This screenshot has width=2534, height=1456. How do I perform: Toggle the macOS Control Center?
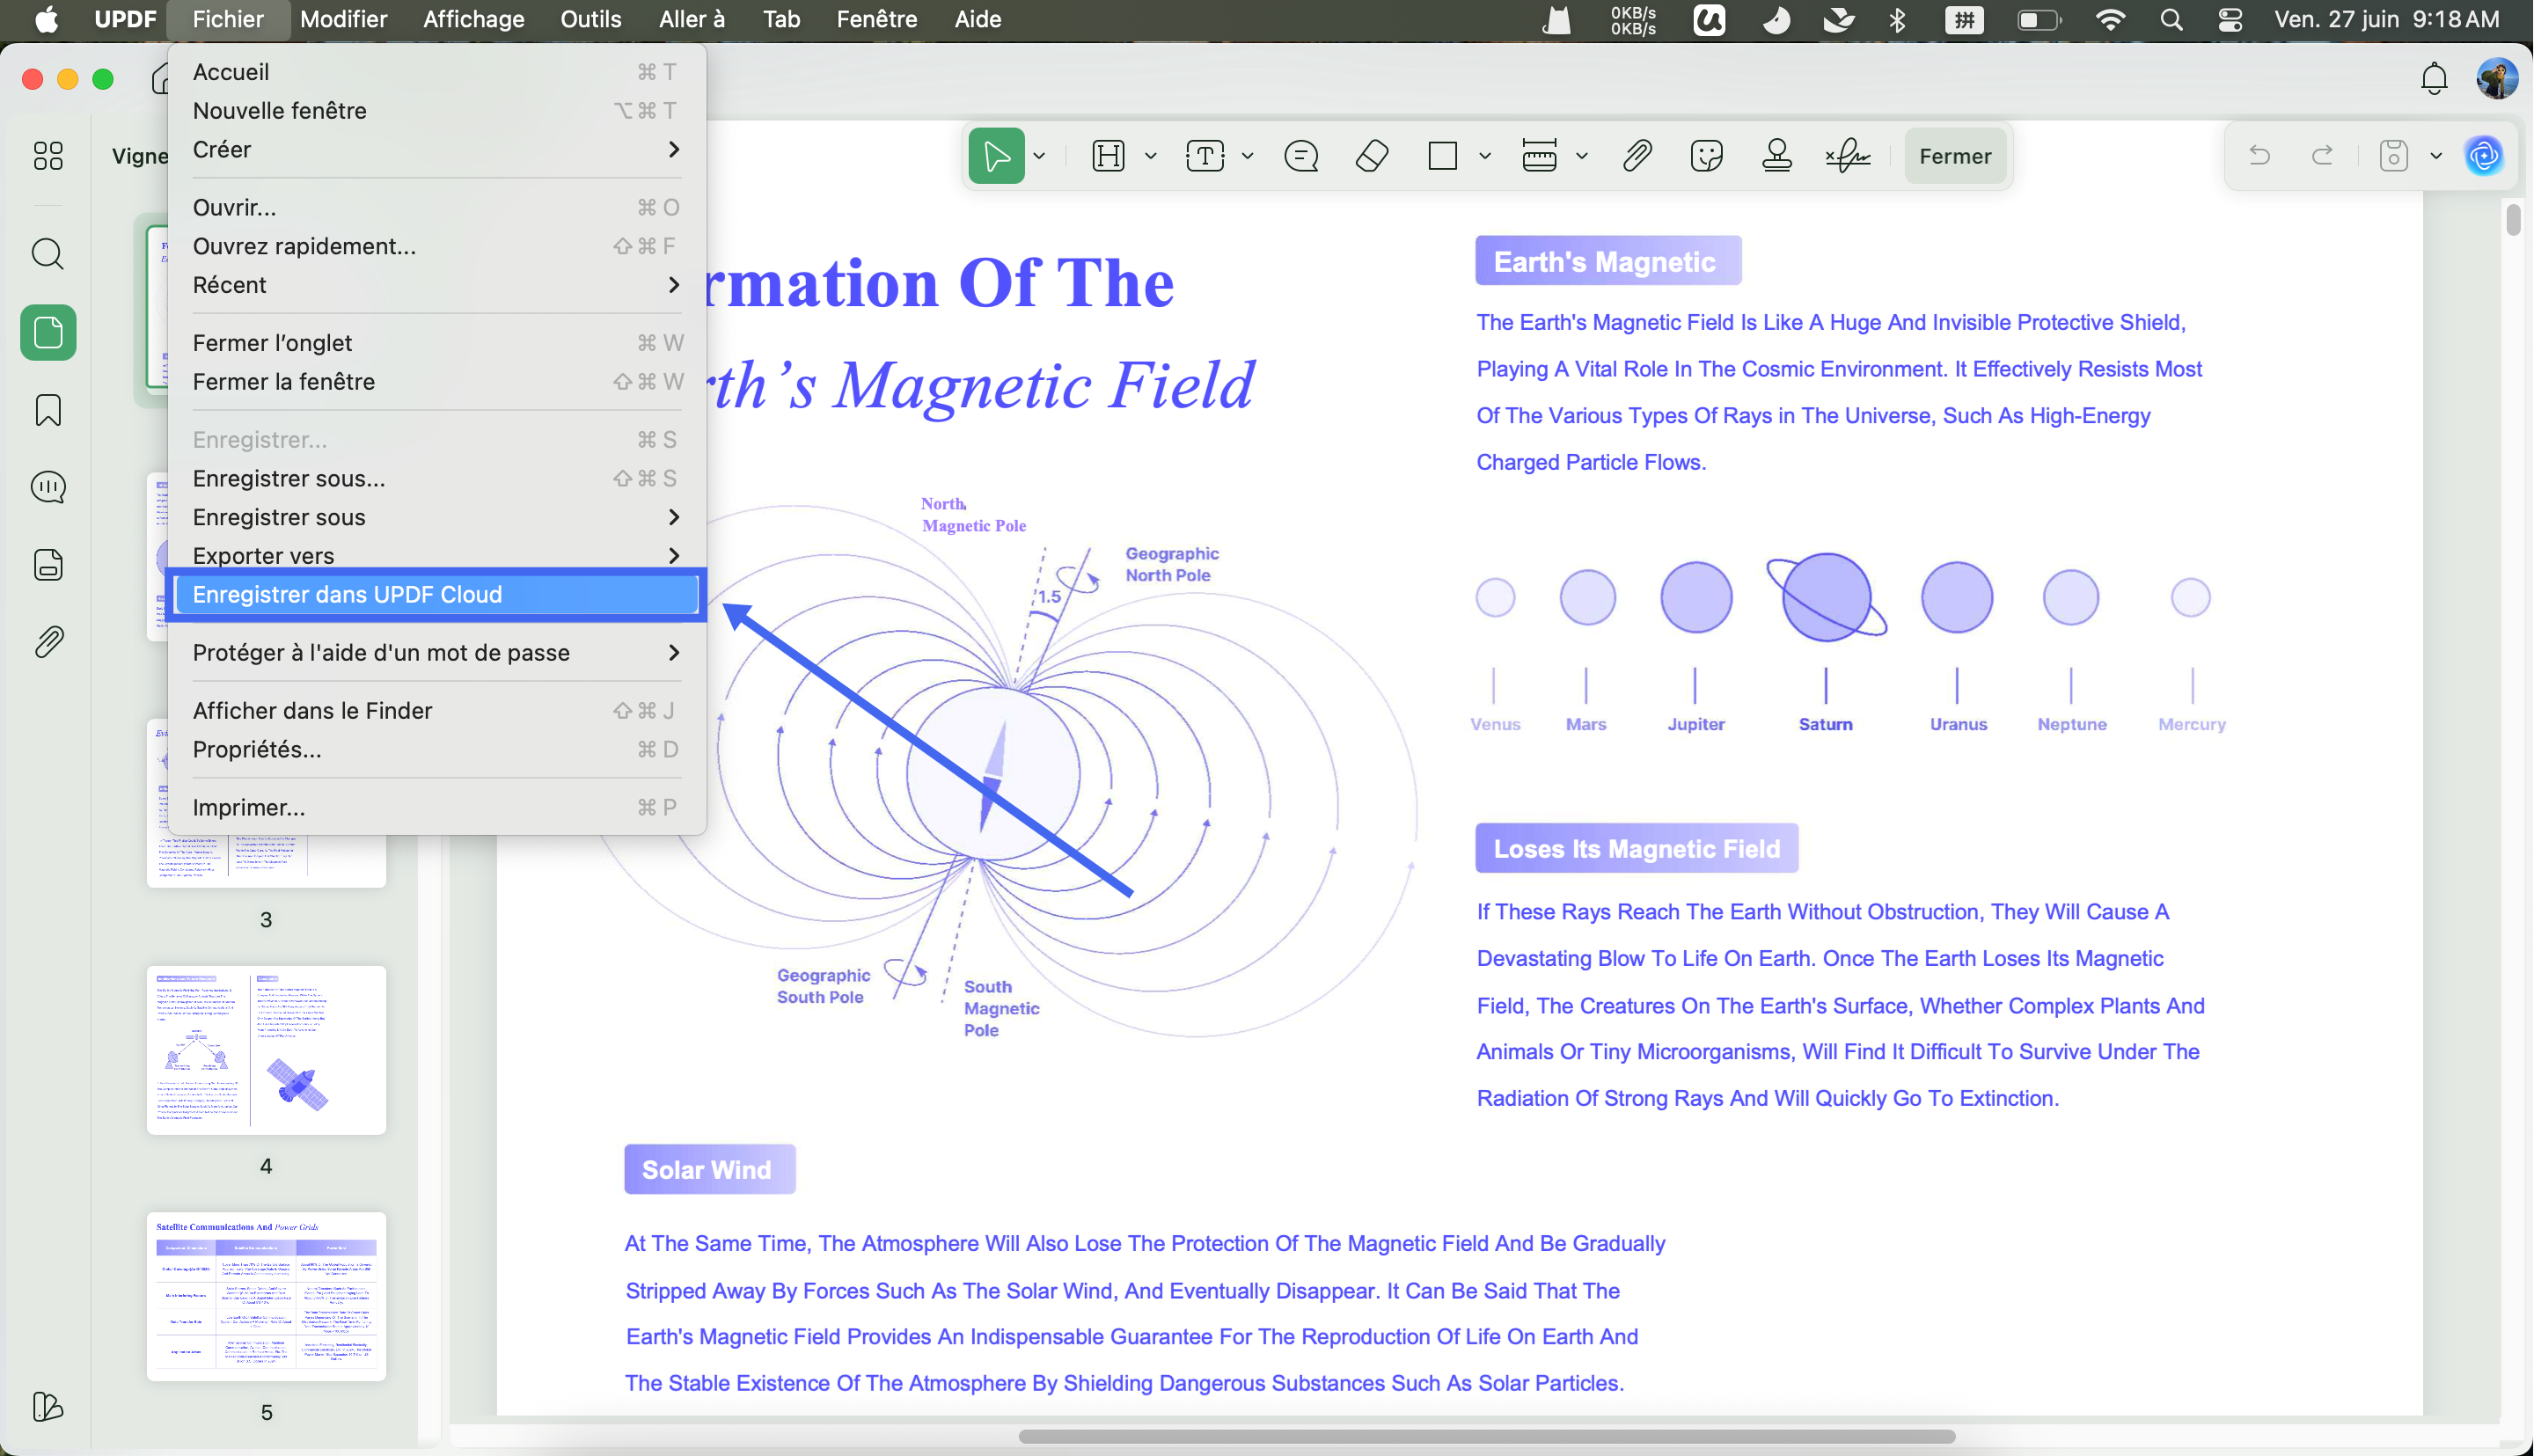(2230, 20)
